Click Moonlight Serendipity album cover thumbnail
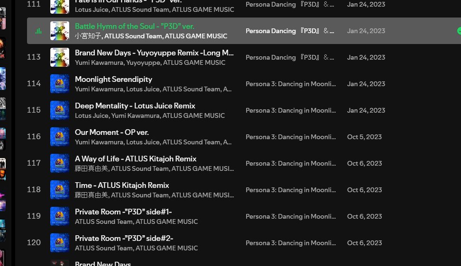This screenshot has height=266, width=461. (60, 84)
